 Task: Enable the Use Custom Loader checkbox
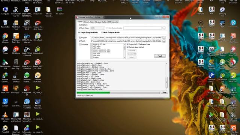tap(108, 28)
